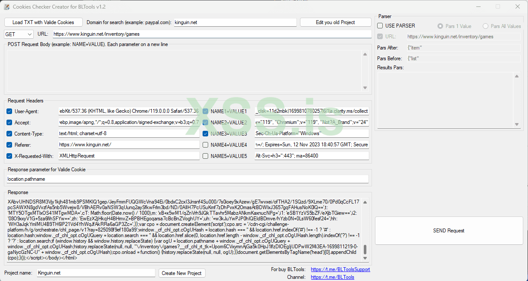528x281 pixels.
Task: Toggle the NAME1=VALUE1 checkbox
Action: click(206, 111)
